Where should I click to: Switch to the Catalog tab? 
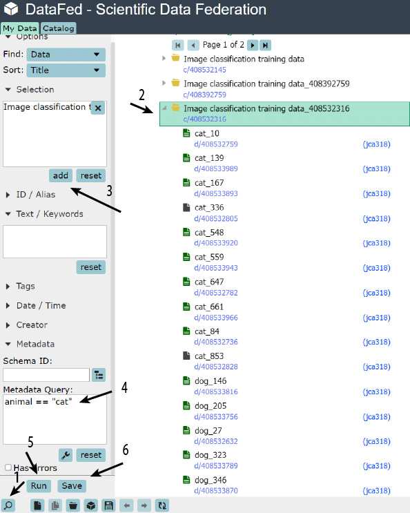59,28
